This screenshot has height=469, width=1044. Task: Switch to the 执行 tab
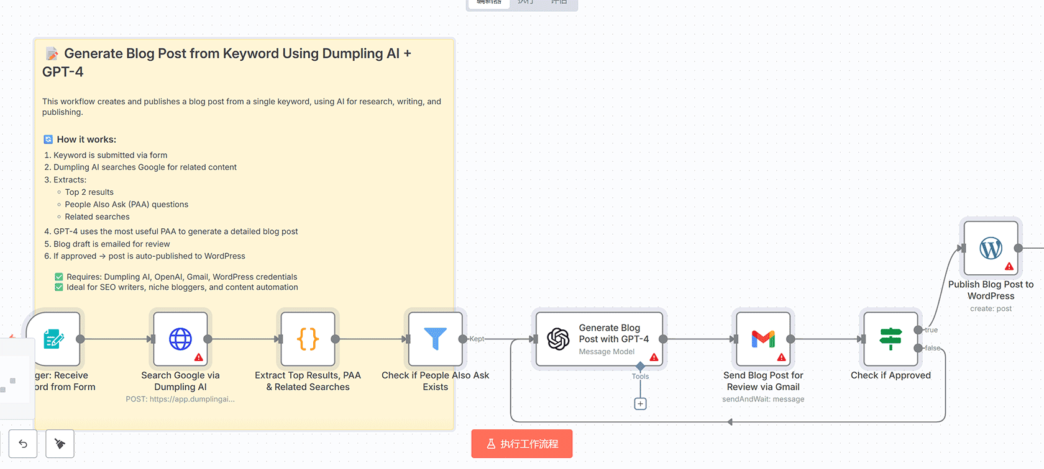pos(525,2)
